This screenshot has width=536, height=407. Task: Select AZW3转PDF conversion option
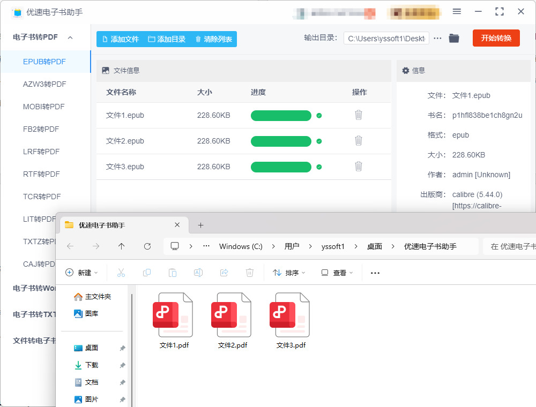point(45,84)
